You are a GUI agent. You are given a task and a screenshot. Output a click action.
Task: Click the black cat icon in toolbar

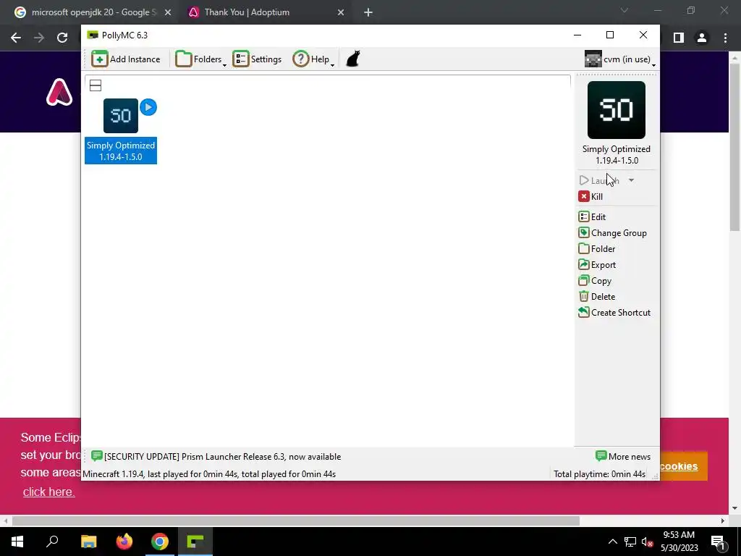[353, 59]
